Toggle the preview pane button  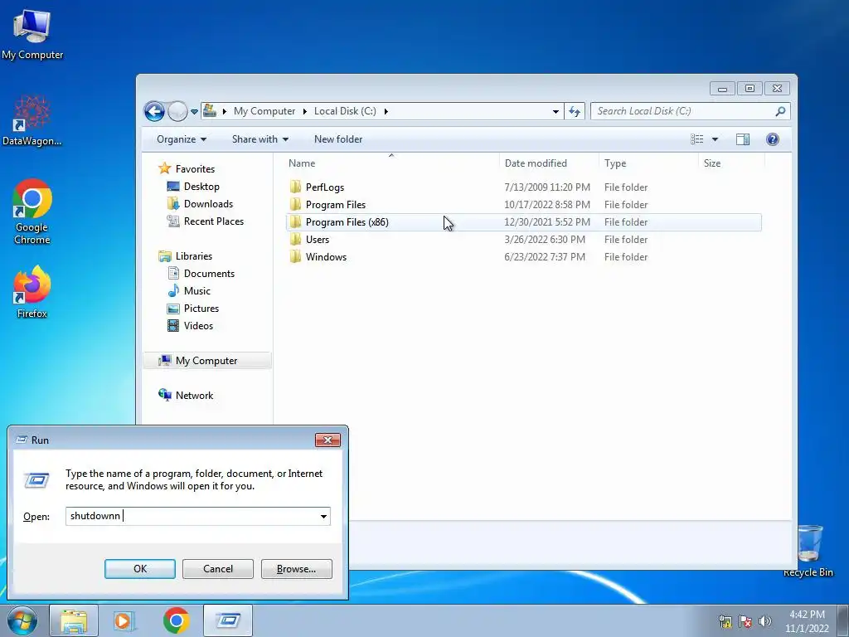[x=743, y=139]
